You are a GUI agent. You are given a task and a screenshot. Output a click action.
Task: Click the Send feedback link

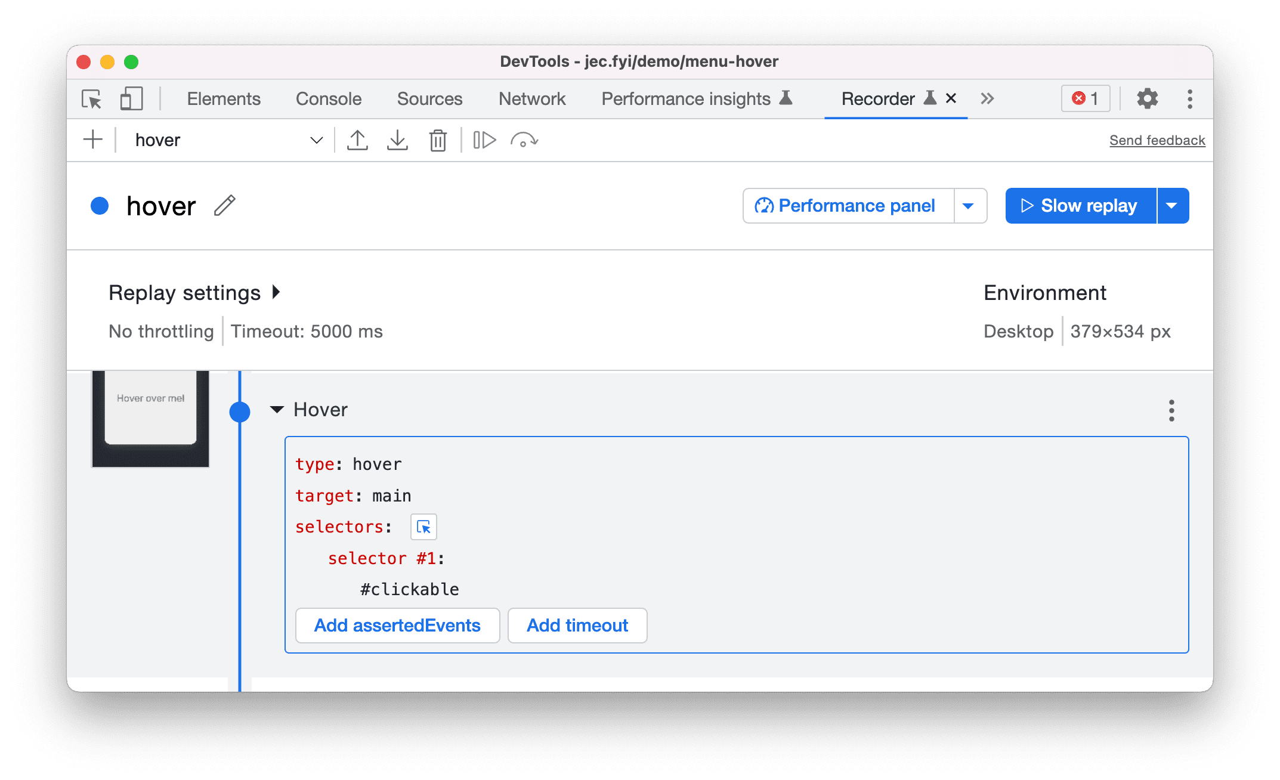coord(1156,139)
